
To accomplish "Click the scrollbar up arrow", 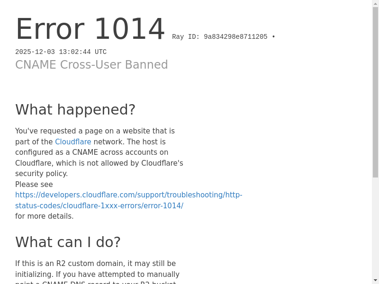I will (375, 3).
